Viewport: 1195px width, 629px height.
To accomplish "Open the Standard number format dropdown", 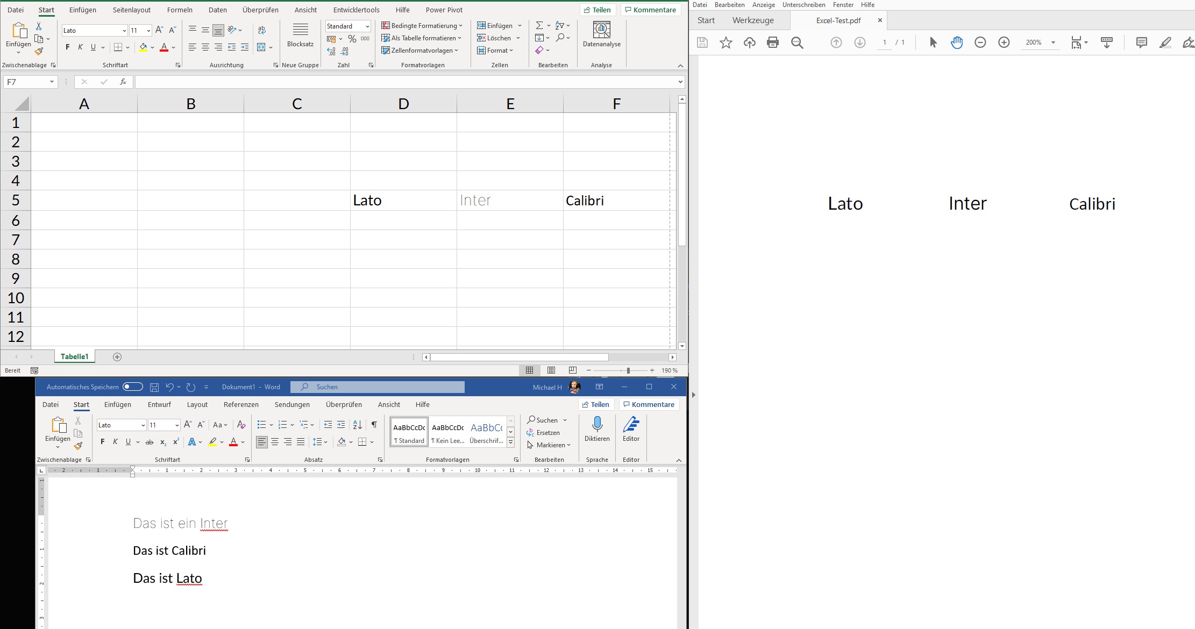I will [x=366, y=26].
